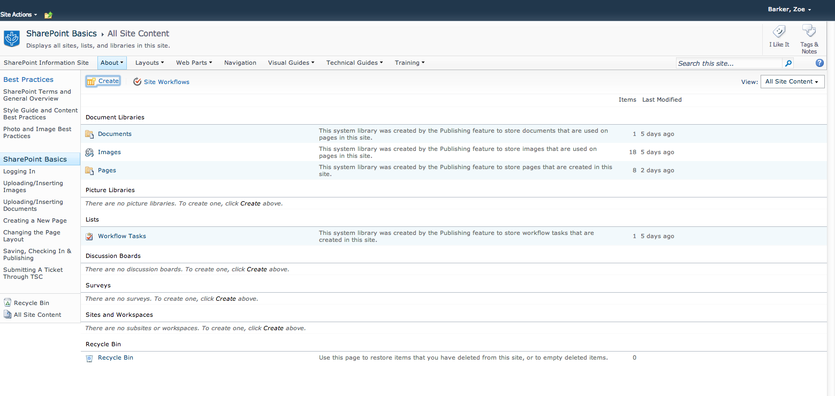The image size is (835, 396).
Task: Click the search magnifier icon
Action: coord(788,63)
